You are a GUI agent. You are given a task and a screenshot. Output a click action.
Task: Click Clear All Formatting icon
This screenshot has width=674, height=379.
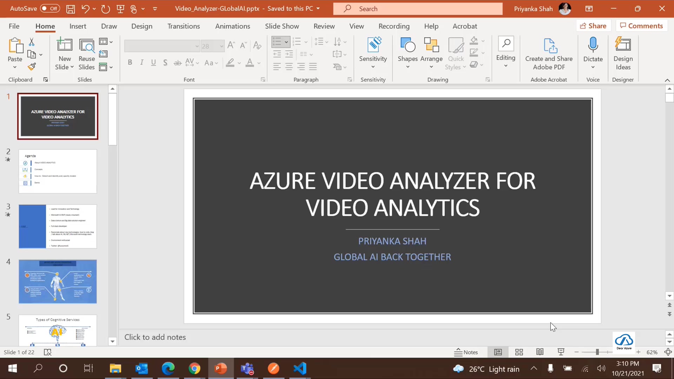257,45
